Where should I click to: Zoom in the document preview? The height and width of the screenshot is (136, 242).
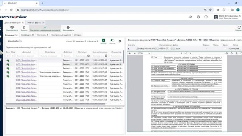coord(130,53)
